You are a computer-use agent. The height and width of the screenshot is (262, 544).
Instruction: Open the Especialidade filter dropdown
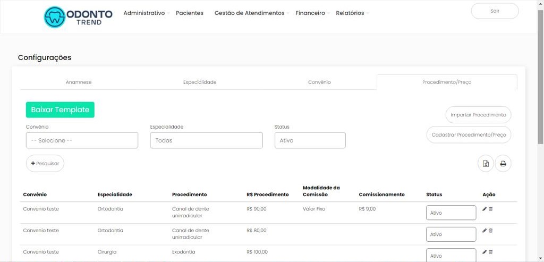(x=206, y=140)
